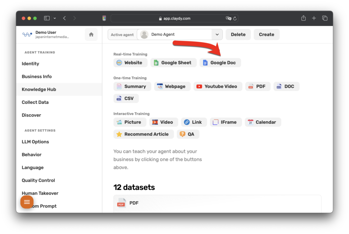The image size is (349, 234).
Task: Select Google Doc training source
Action: [x=220, y=63]
